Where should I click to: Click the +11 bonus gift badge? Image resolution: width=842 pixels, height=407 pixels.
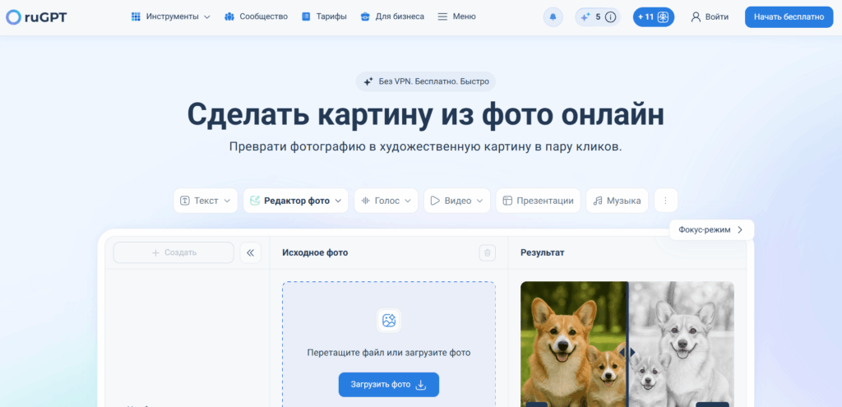pyautogui.click(x=654, y=17)
